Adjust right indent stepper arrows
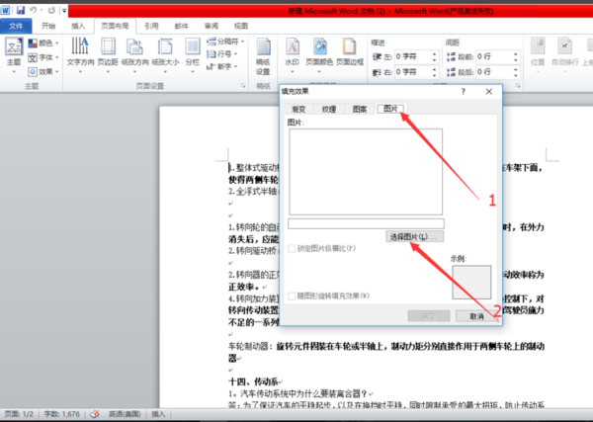This screenshot has height=422, width=593. point(434,72)
